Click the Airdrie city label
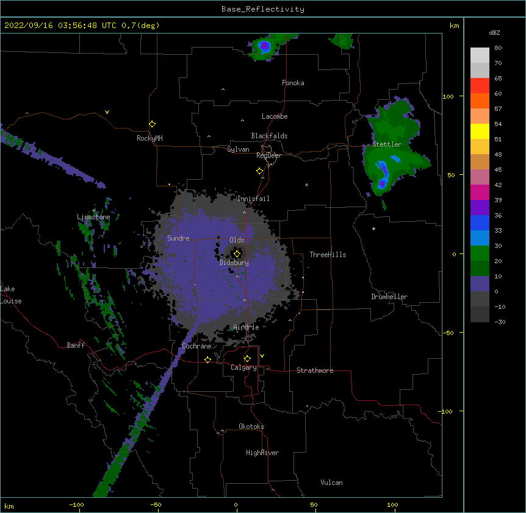 pos(246,327)
